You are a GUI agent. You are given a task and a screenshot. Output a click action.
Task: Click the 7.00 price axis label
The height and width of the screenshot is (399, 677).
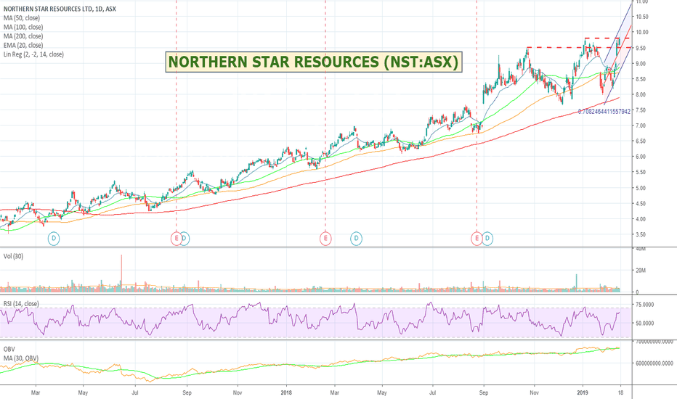[641, 126]
